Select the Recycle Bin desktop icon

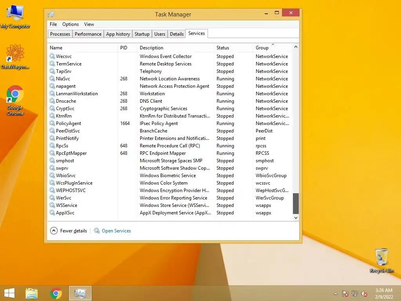[x=381, y=260]
